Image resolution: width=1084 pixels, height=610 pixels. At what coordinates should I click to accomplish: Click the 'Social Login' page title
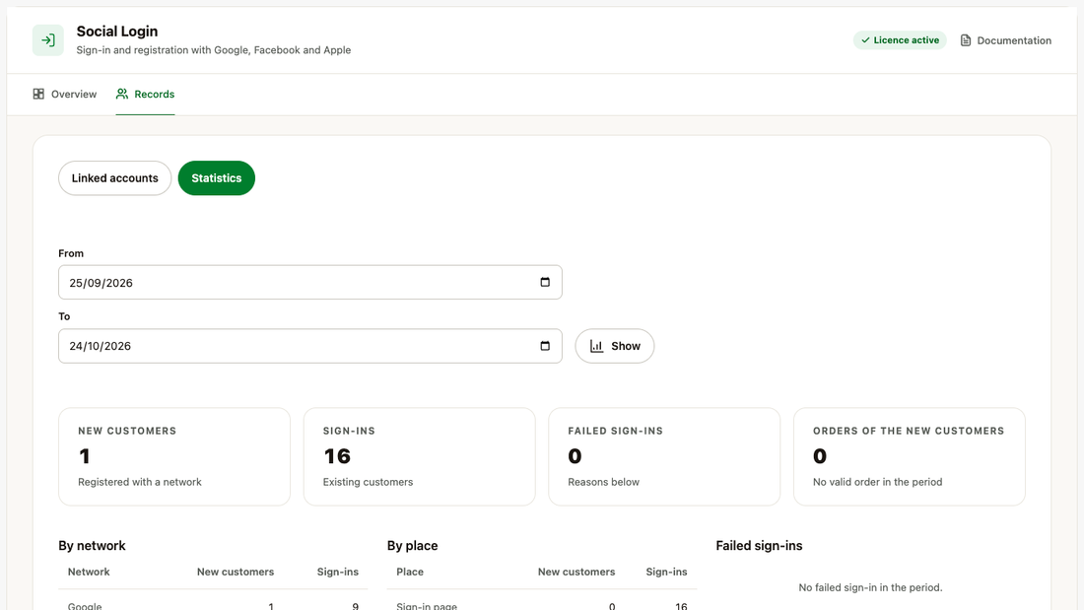[117, 32]
